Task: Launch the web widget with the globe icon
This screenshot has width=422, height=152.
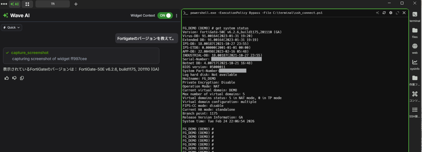Action: click(415, 48)
